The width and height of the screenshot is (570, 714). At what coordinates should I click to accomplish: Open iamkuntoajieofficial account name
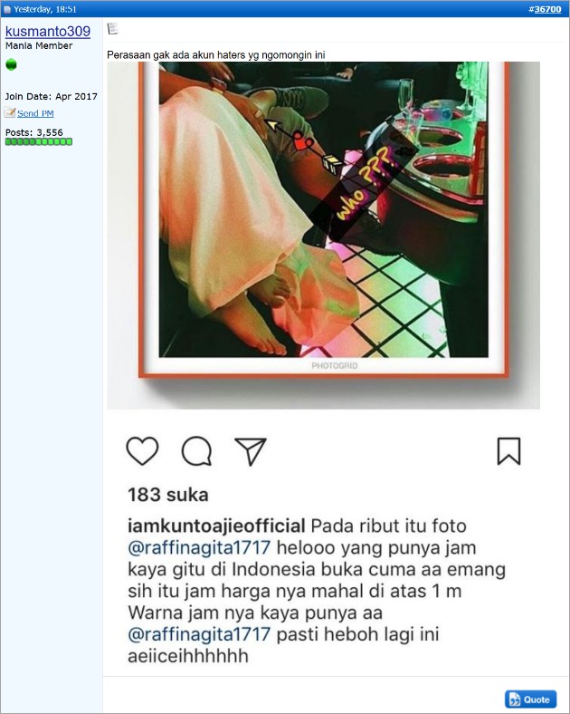[x=216, y=526]
